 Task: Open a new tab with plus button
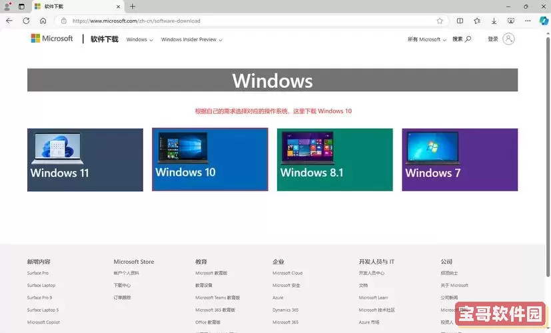pos(133,6)
